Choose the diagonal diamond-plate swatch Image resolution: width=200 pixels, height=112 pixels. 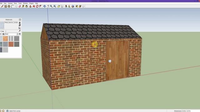[x=5, y=50]
